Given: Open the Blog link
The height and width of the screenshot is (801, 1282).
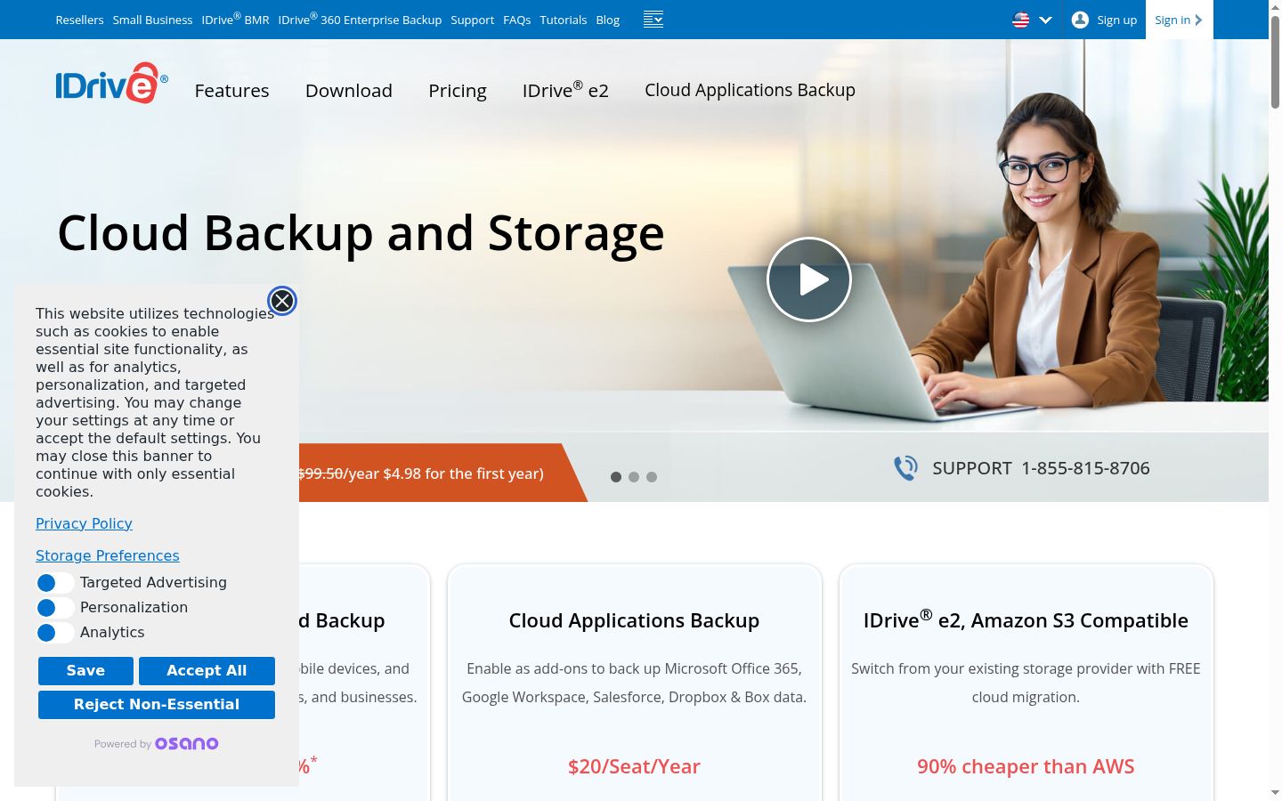Looking at the screenshot, I should click(608, 20).
